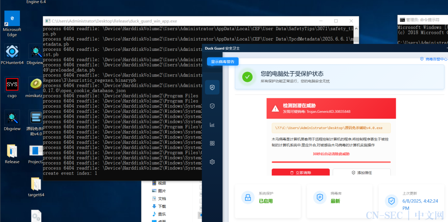Click the detected file path box in alert

331,128
